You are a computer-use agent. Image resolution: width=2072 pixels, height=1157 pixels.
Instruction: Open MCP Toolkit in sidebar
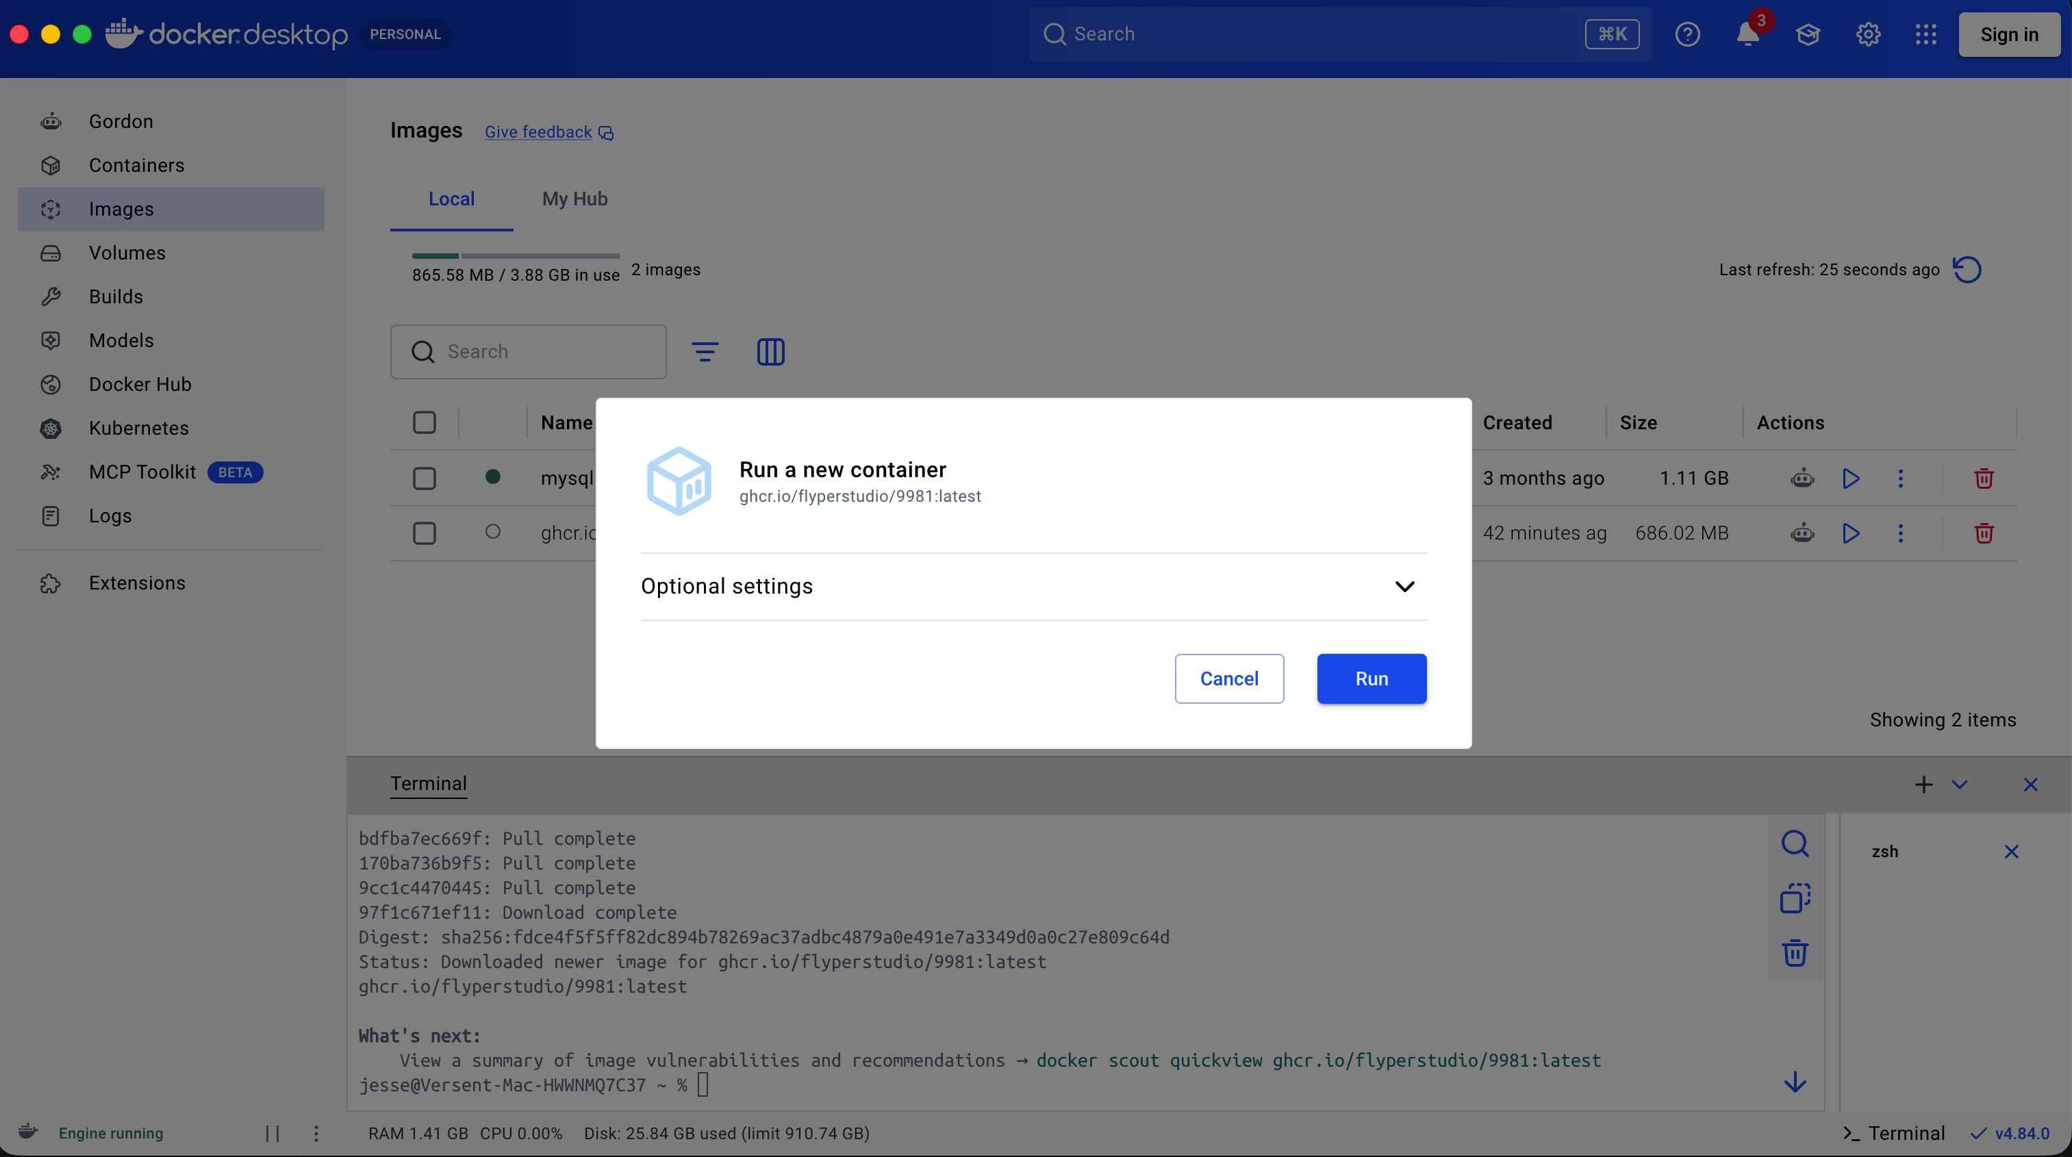coord(170,472)
